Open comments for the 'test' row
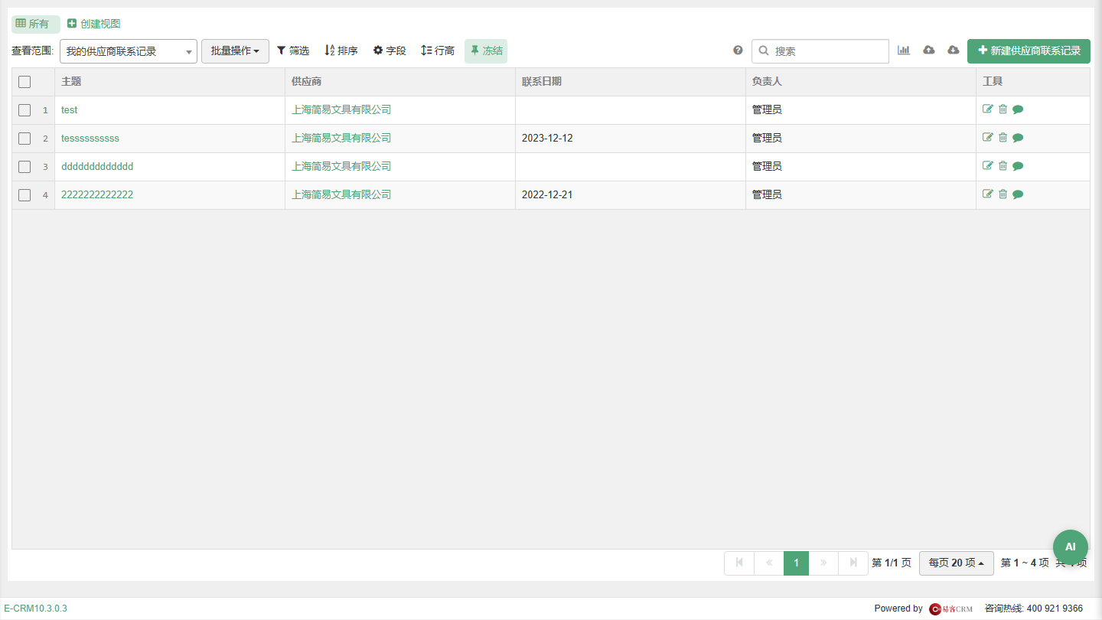The image size is (1102, 620). click(1018, 109)
